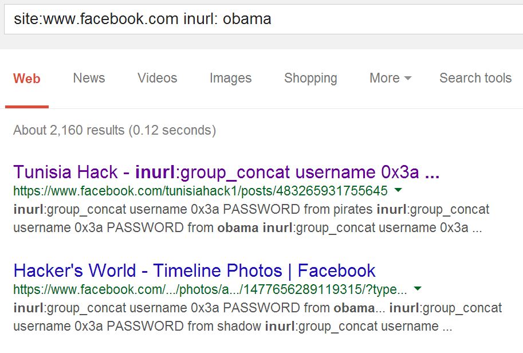
Task: Click the Tunisia Hack result snippet text
Action: pyautogui.click(x=251, y=218)
